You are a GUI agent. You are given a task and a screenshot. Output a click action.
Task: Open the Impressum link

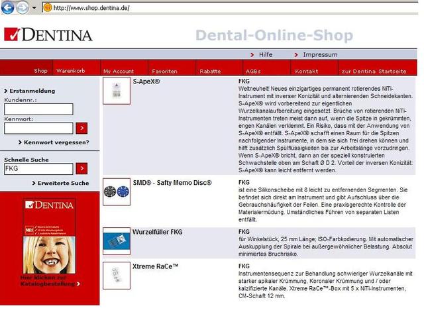[x=320, y=54]
